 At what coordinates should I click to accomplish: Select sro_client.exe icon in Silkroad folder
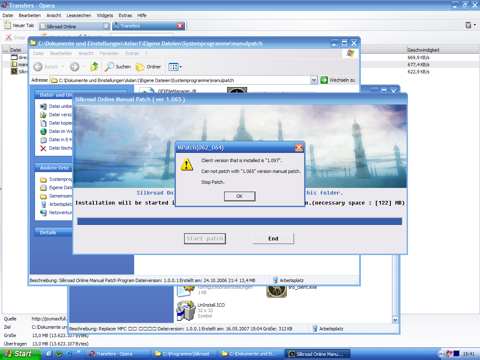coord(276,291)
